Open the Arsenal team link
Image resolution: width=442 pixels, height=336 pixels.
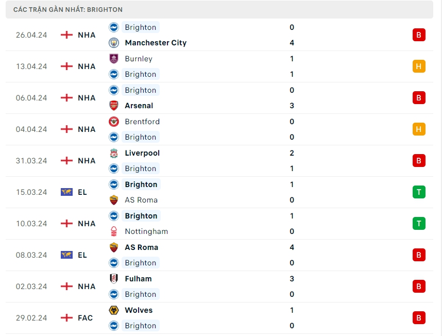tap(139, 106)
